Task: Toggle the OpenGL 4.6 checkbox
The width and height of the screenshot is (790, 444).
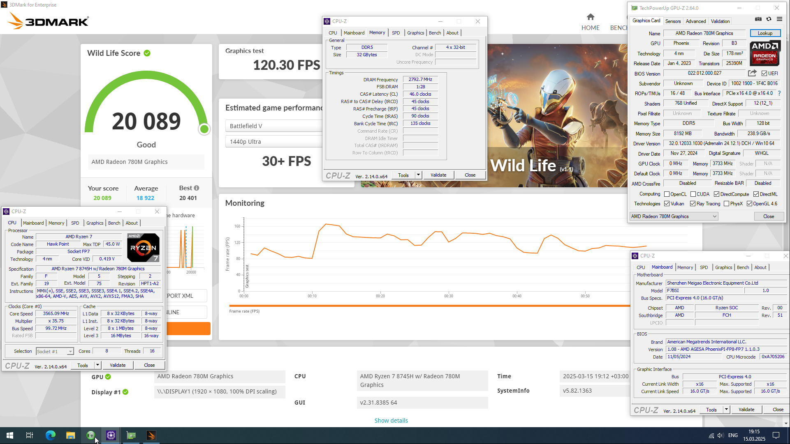Action: (749, 204)
